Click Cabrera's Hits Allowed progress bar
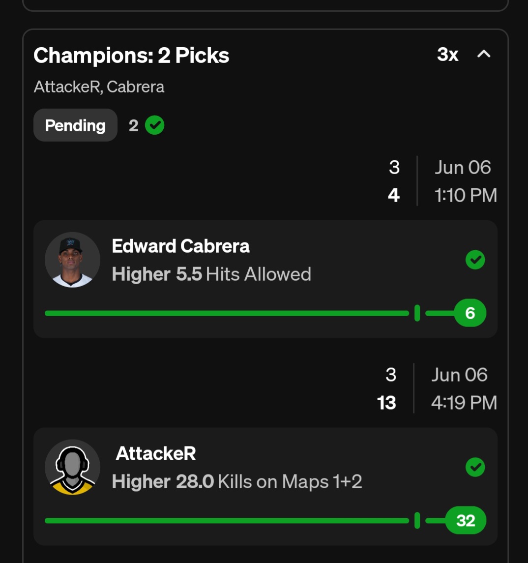This screenshot has width=528, height=563. [226, 313]
